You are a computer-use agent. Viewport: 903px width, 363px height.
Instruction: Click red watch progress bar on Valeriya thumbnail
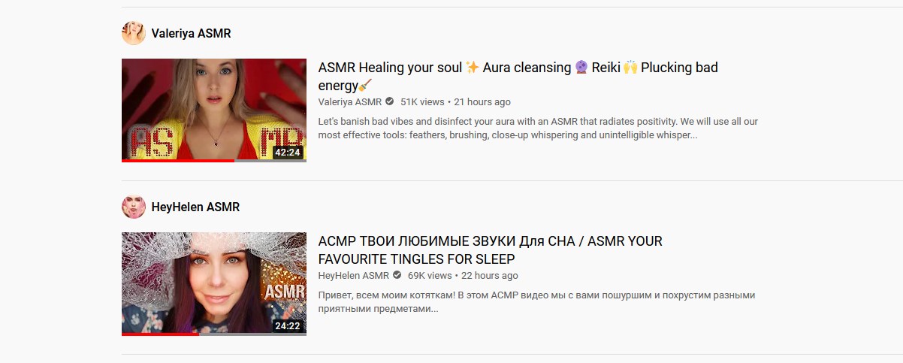[178, 161]
